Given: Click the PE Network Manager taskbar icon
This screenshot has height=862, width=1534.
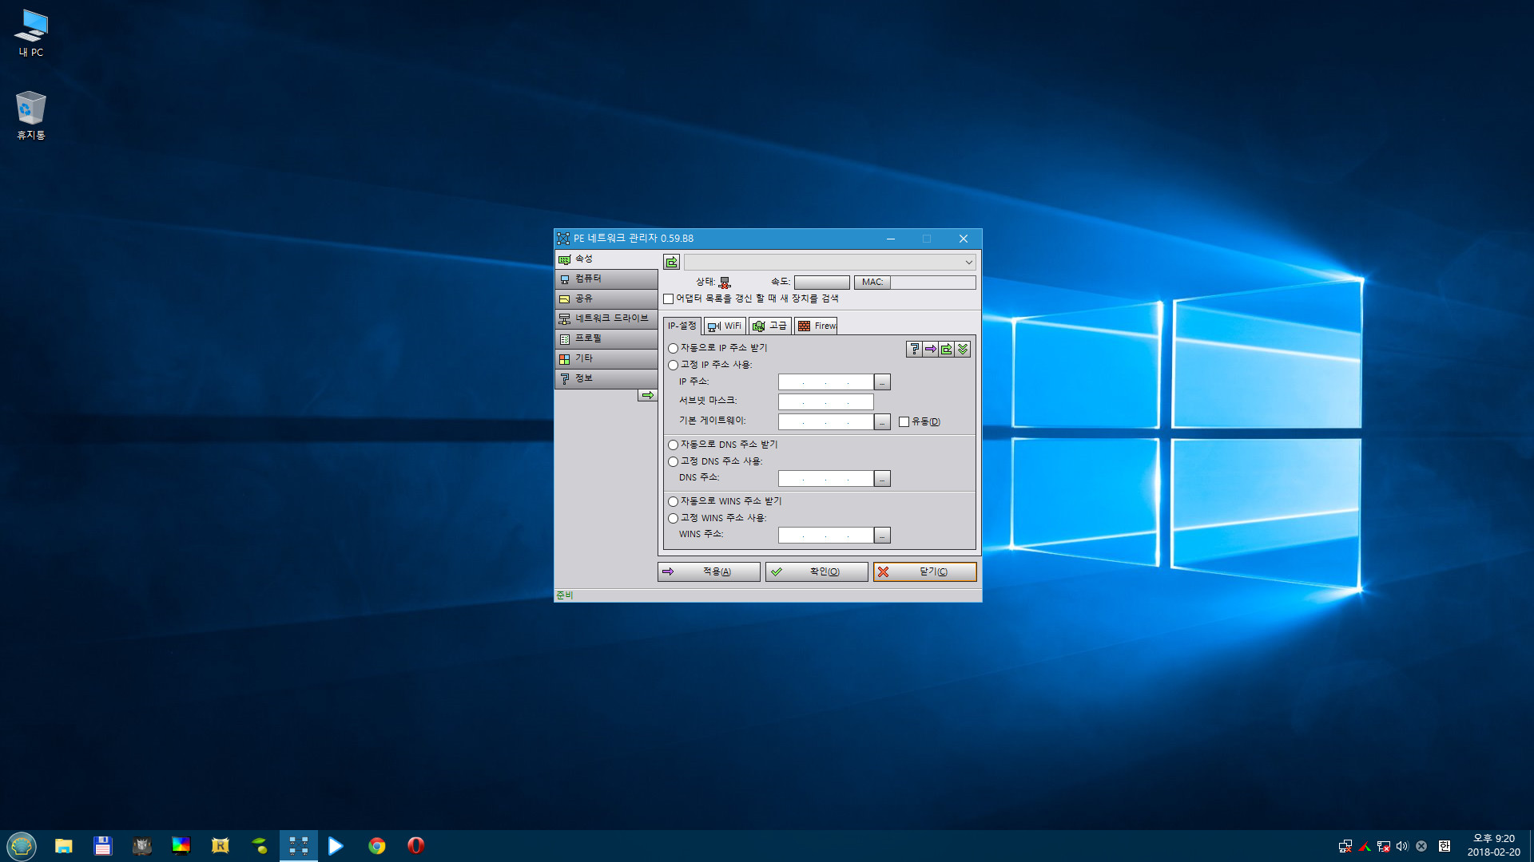Looking at the screenshot, I should (299, 846).
